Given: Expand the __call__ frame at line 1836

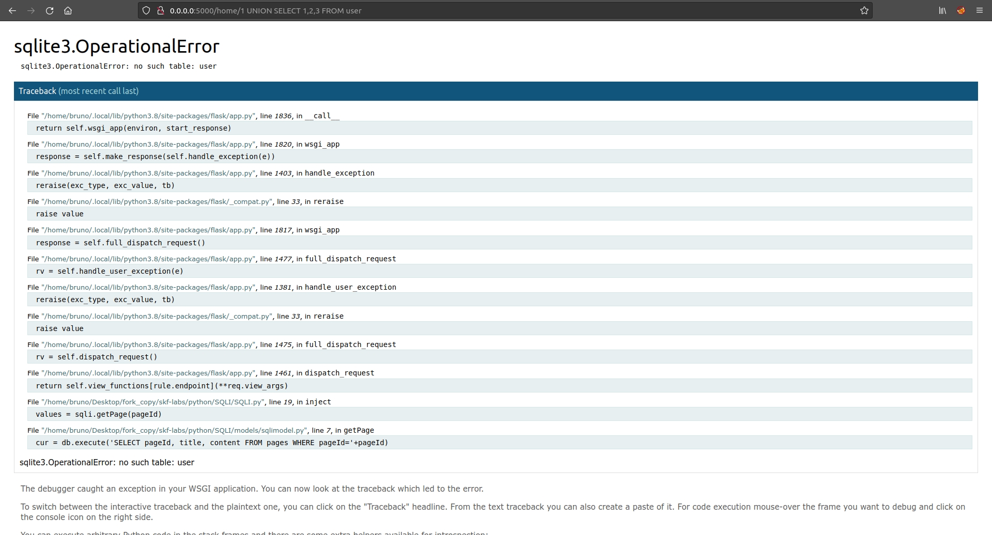Looking at the screenshot, I should 183,116.
